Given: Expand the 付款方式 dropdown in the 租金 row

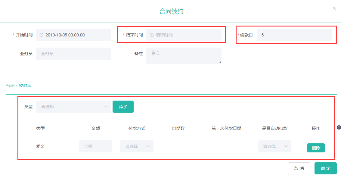Looking at the screenshot, I should point(137,146).
